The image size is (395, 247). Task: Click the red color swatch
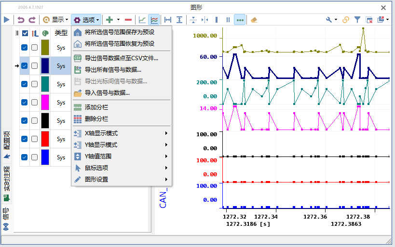pyautogui.click(x=45, y=139)
